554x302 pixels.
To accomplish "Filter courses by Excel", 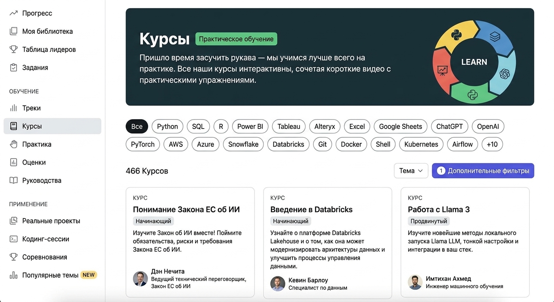I will pyautogui.click(x=357, y=126).
